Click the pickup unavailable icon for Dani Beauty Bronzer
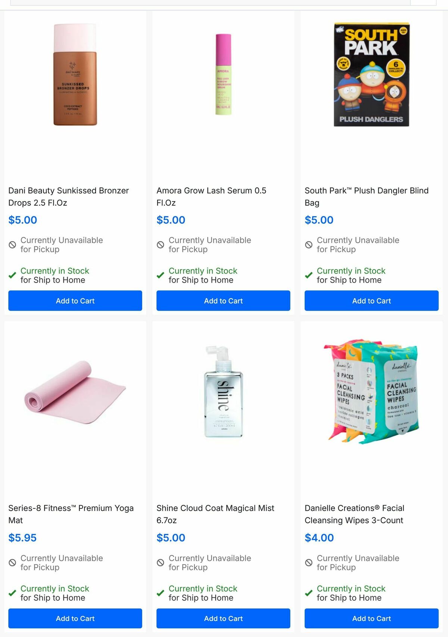Screen dimensions: 448x637 pyautogui.click(x=13, y=244)
